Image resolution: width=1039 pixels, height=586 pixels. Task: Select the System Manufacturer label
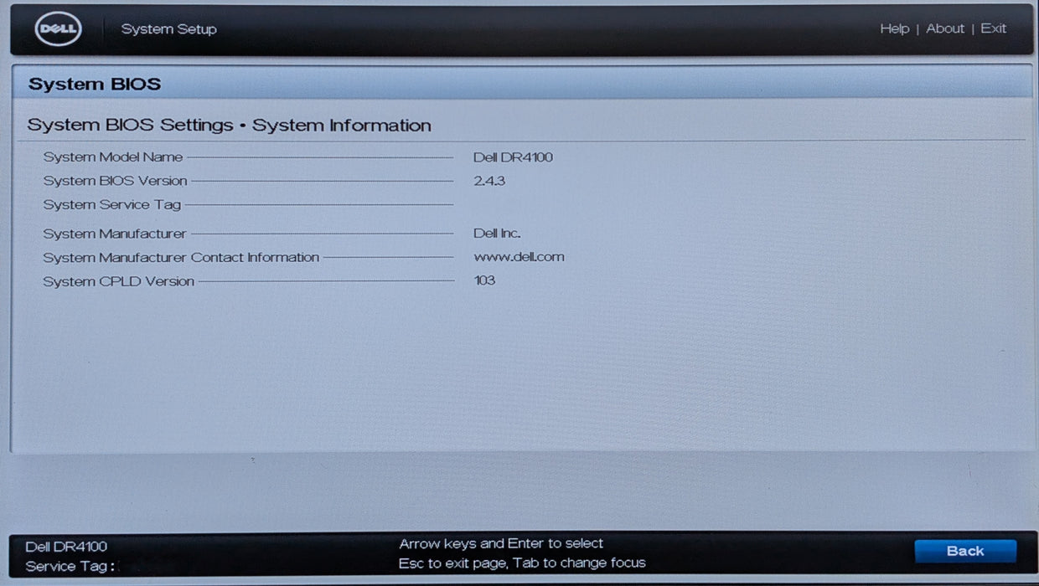pos(115,234)
